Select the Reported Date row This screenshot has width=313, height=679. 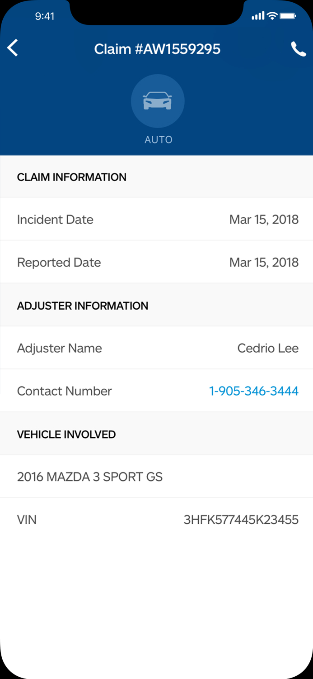pyautogui.click(x=156, y=263)
